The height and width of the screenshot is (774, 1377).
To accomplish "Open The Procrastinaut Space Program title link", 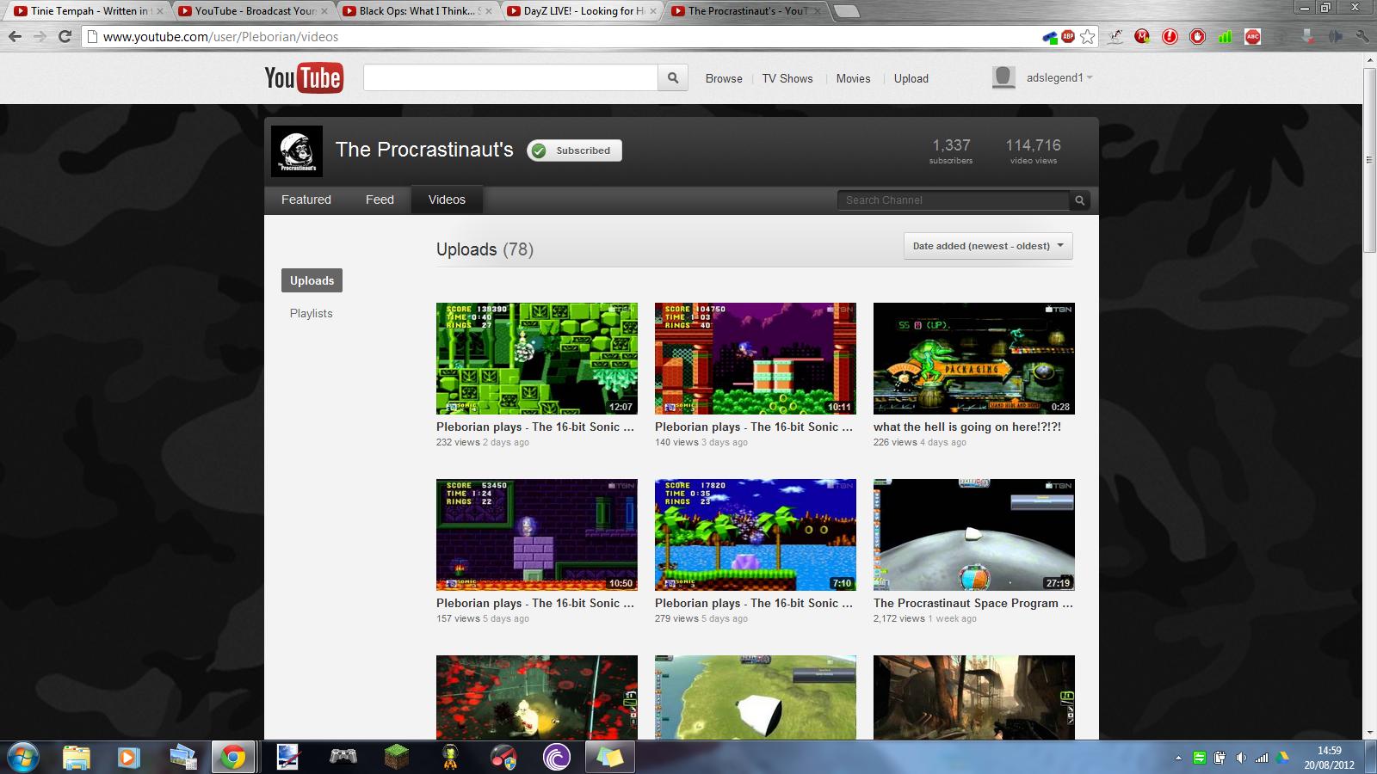I will click(973, 603).
